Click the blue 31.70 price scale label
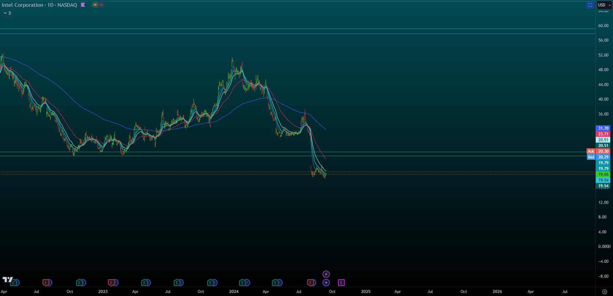The image size is (613, 296). [x=603, y=128]
